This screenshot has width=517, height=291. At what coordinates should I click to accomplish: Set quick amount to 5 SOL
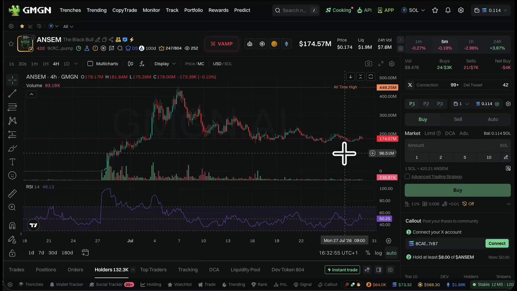click(464, 157)
